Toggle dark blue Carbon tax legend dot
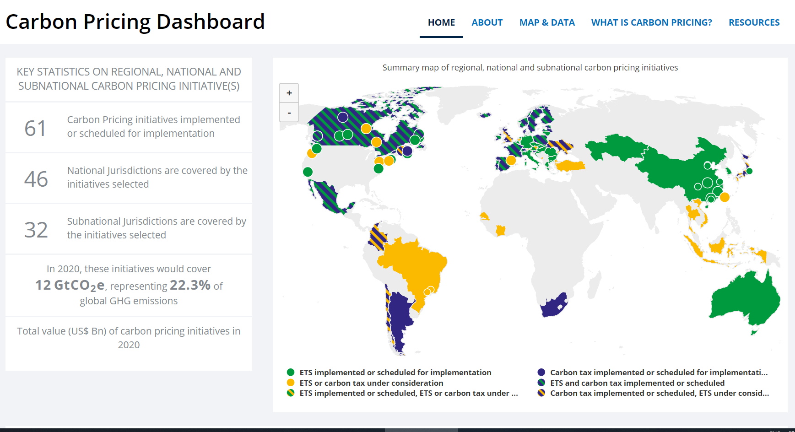Image resolution: width=795 pixels, height=432 pixels. [x=541, y=372]
